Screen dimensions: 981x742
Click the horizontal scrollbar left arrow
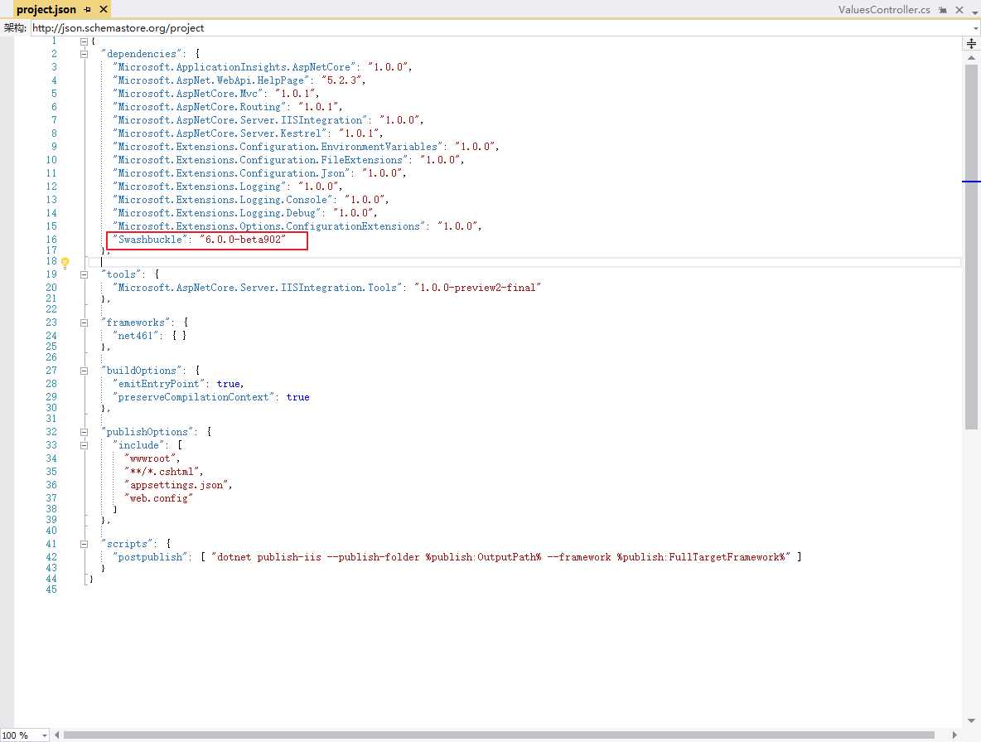[57, 735]
